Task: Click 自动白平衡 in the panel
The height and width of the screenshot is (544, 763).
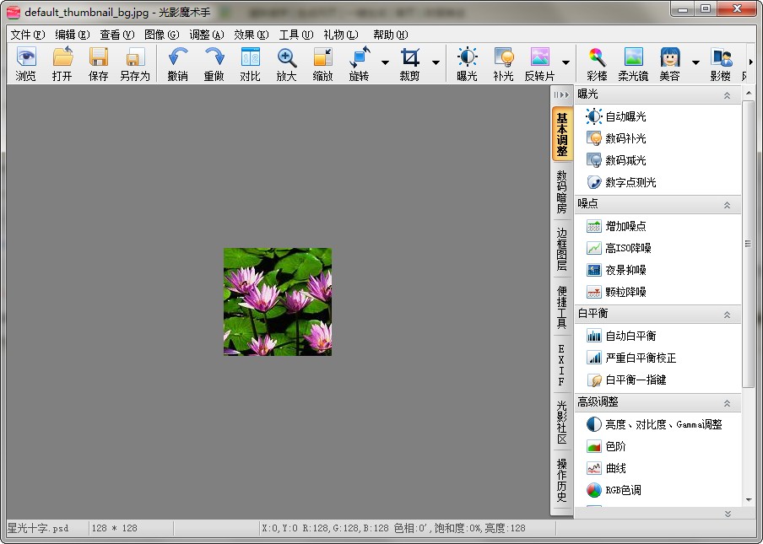Action: pyautogui.click(x=630, y=336)
